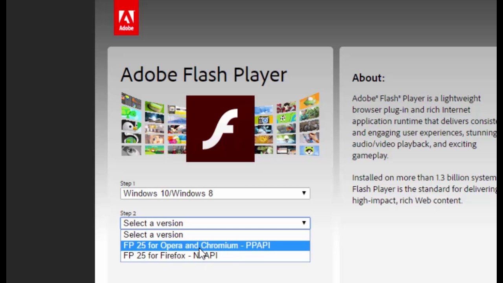Click 'high-impact, rich Web content.' text

click(407, 200)
